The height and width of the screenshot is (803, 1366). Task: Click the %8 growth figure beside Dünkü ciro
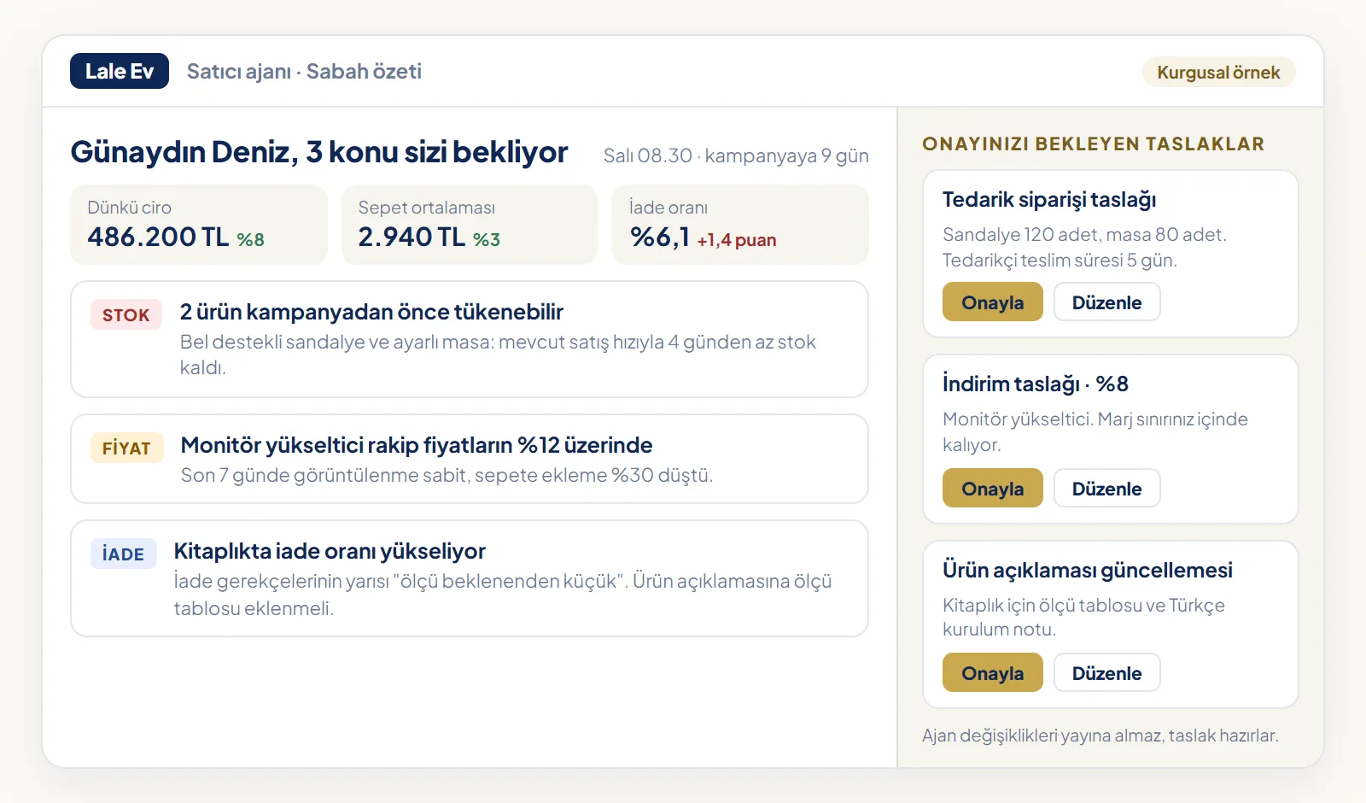pyautogui.click(x=250, y=240)
